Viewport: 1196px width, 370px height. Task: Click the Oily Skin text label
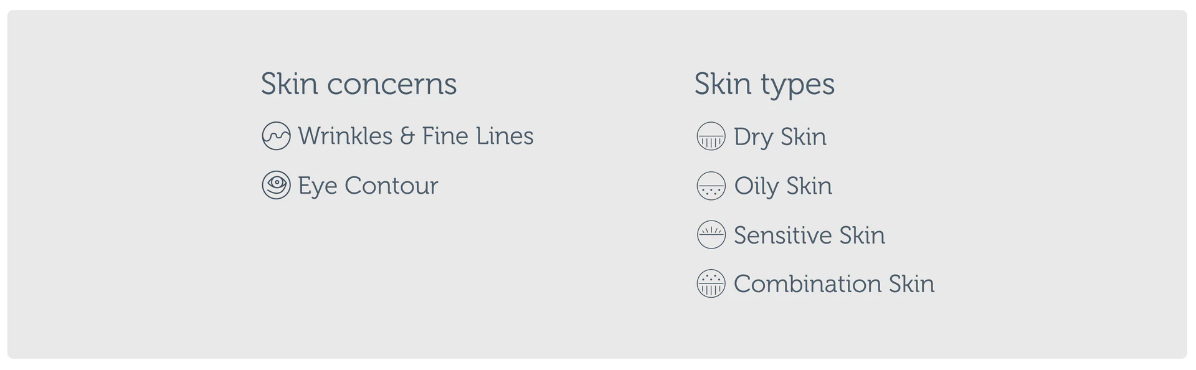tap(783, 186)
